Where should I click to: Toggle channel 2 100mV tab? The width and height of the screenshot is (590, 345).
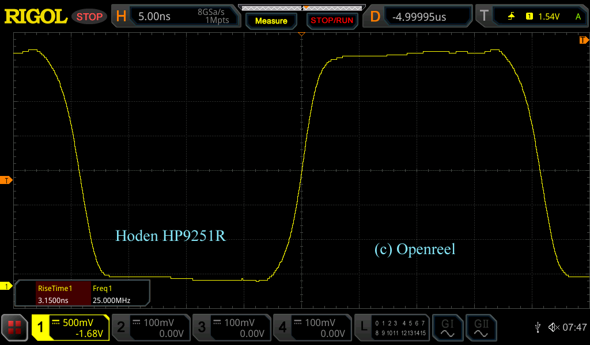(x=152, y=328)
